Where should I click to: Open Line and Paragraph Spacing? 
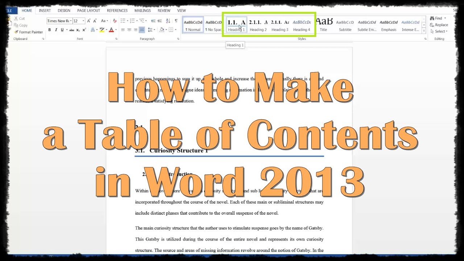[150, 30]
